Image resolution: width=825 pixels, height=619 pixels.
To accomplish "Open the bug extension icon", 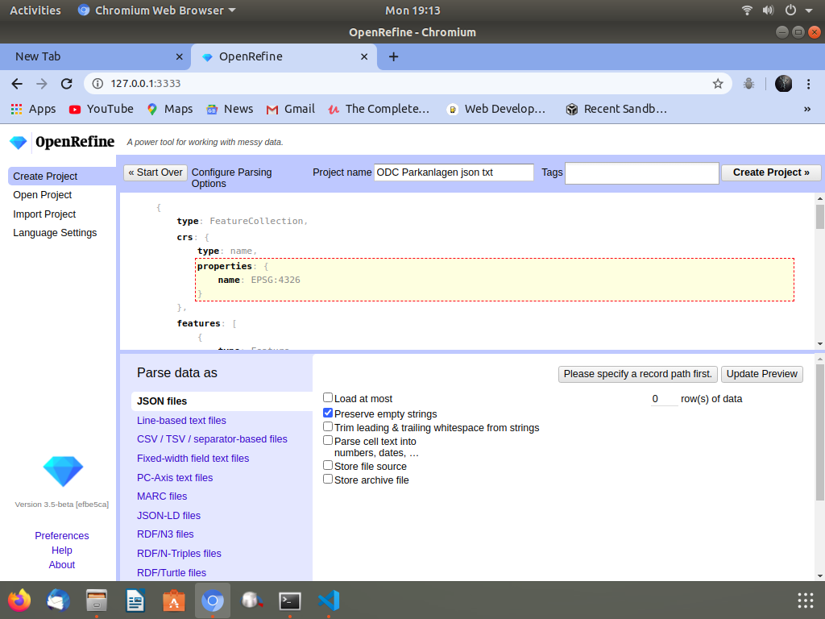I will coord(748,84).
